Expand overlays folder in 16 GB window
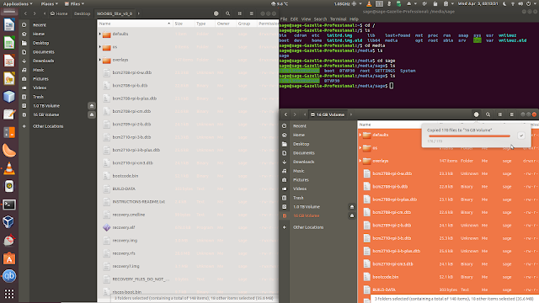Viewport: 539px width, 303px height. coord(360,161)
